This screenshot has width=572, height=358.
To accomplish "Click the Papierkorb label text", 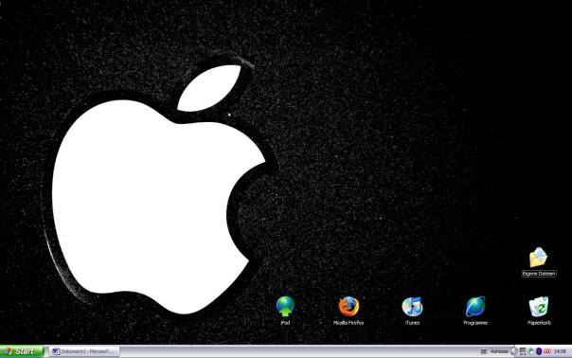I will [x=539, y=323].
